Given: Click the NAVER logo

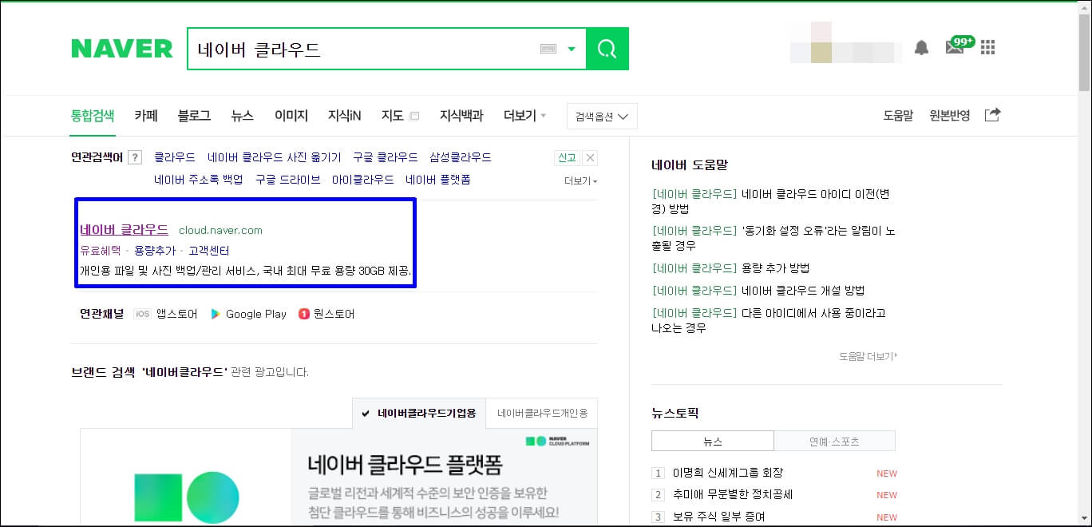Looking at the screenshot, I should (122, 49).
